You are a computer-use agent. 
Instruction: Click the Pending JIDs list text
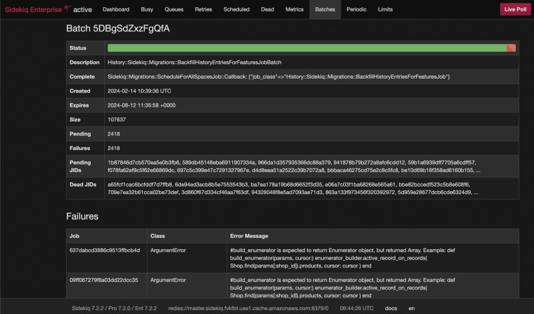pos(294,167)
